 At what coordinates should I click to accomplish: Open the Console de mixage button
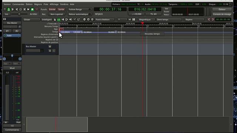point(222,14)
